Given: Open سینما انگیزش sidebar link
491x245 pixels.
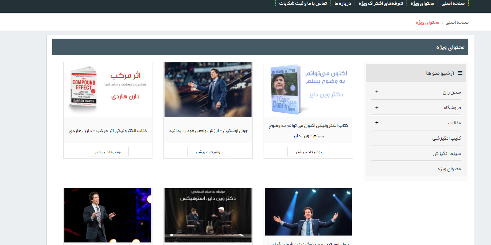Looking at the screenshot, I should coord(447,153).
